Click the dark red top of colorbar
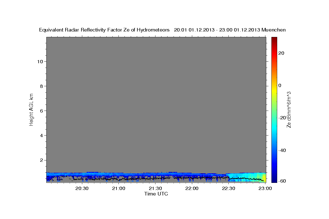 [274, 40]
